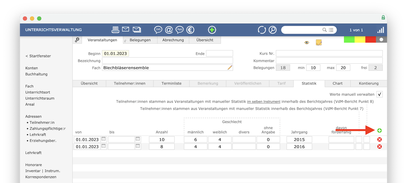The image size is (407, 183).
Task: Click the bar chart signal icon
Action: [x=381, y=30]
